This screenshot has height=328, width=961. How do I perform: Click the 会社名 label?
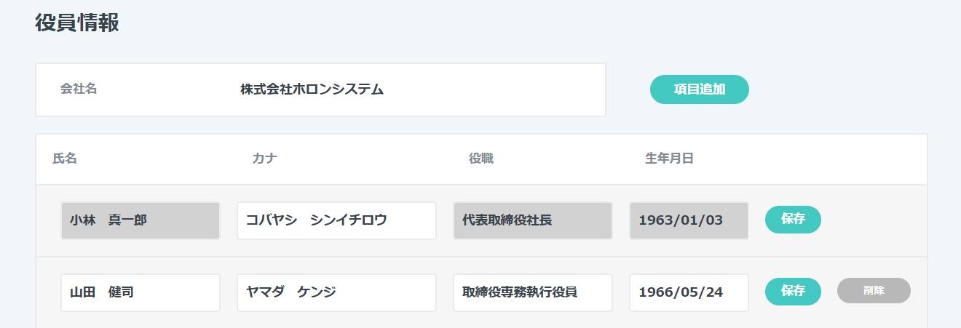click(x=79, y=89)
